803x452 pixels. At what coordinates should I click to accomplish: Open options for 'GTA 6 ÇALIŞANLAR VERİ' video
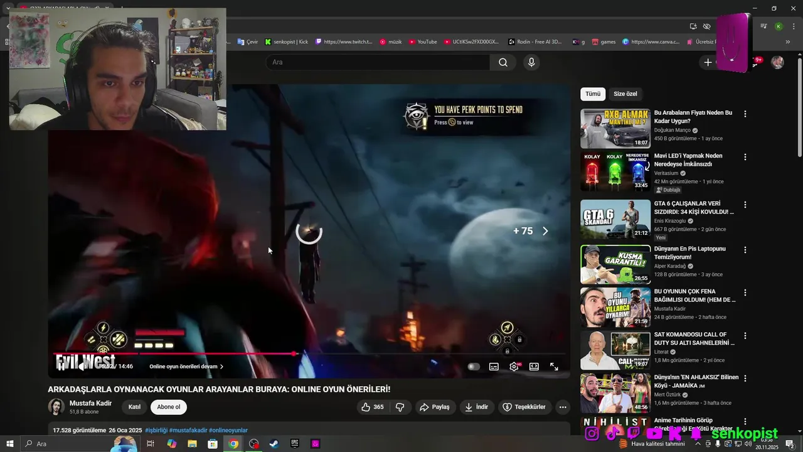(745, 205)
